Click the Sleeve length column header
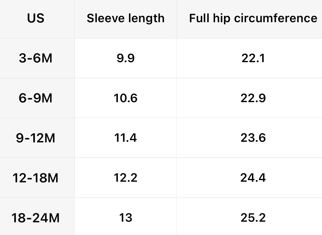The image size is (322, 235). pos(126,18)
